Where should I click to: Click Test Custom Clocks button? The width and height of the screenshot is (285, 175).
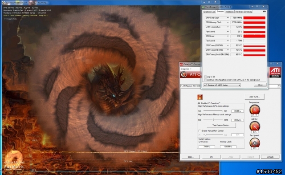click(221, 125)
